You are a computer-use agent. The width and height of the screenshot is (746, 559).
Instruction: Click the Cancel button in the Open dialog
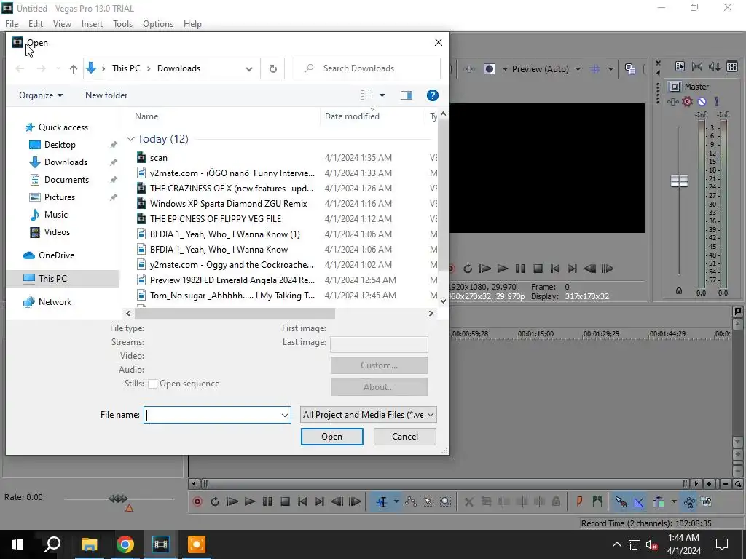405,437
